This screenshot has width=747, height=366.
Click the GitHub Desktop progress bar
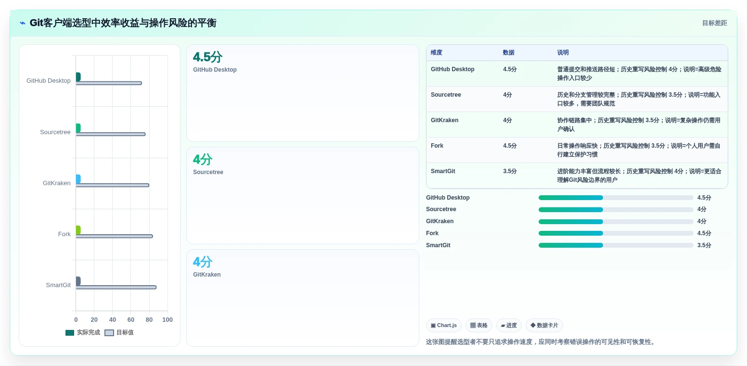coord(616,198)
